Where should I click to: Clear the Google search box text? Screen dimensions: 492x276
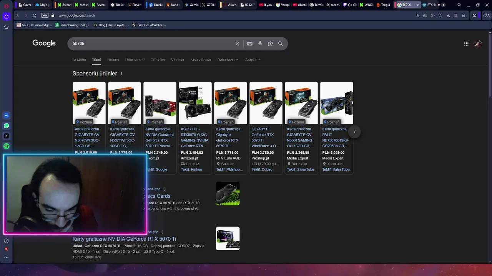click(237, 44)
